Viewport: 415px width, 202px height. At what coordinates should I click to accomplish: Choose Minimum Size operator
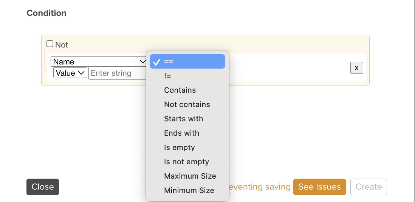click(x=189, y=190)
